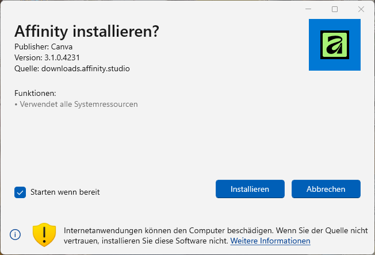Uncheck the Starten wenn bereit checkbox
The height and width of the screenshot is (255, 375).
(20, 192)
